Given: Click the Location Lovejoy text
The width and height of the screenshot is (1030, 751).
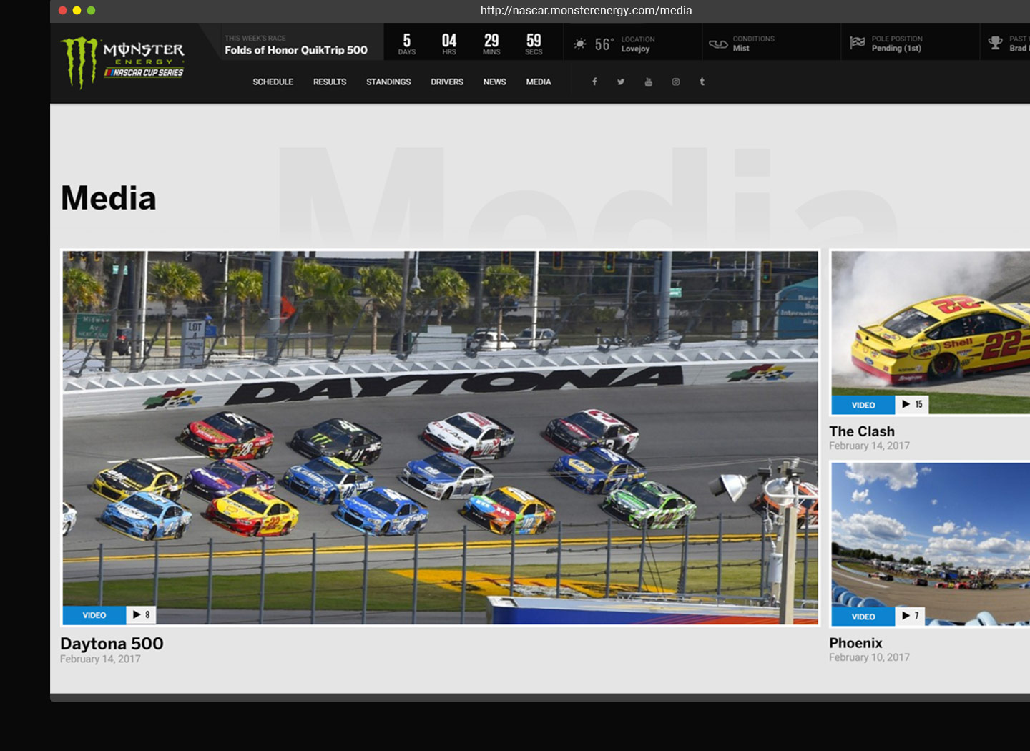Looking at the screenshot, I should tap(638, 44).
